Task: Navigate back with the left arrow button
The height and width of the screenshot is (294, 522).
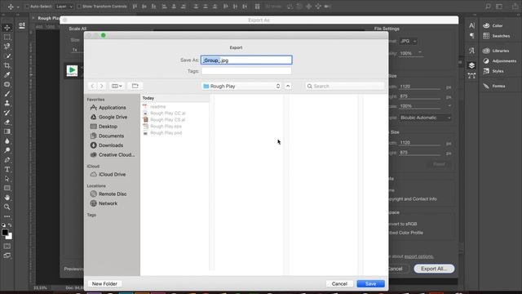Action: pyautogui.click(x=92, y=86)
